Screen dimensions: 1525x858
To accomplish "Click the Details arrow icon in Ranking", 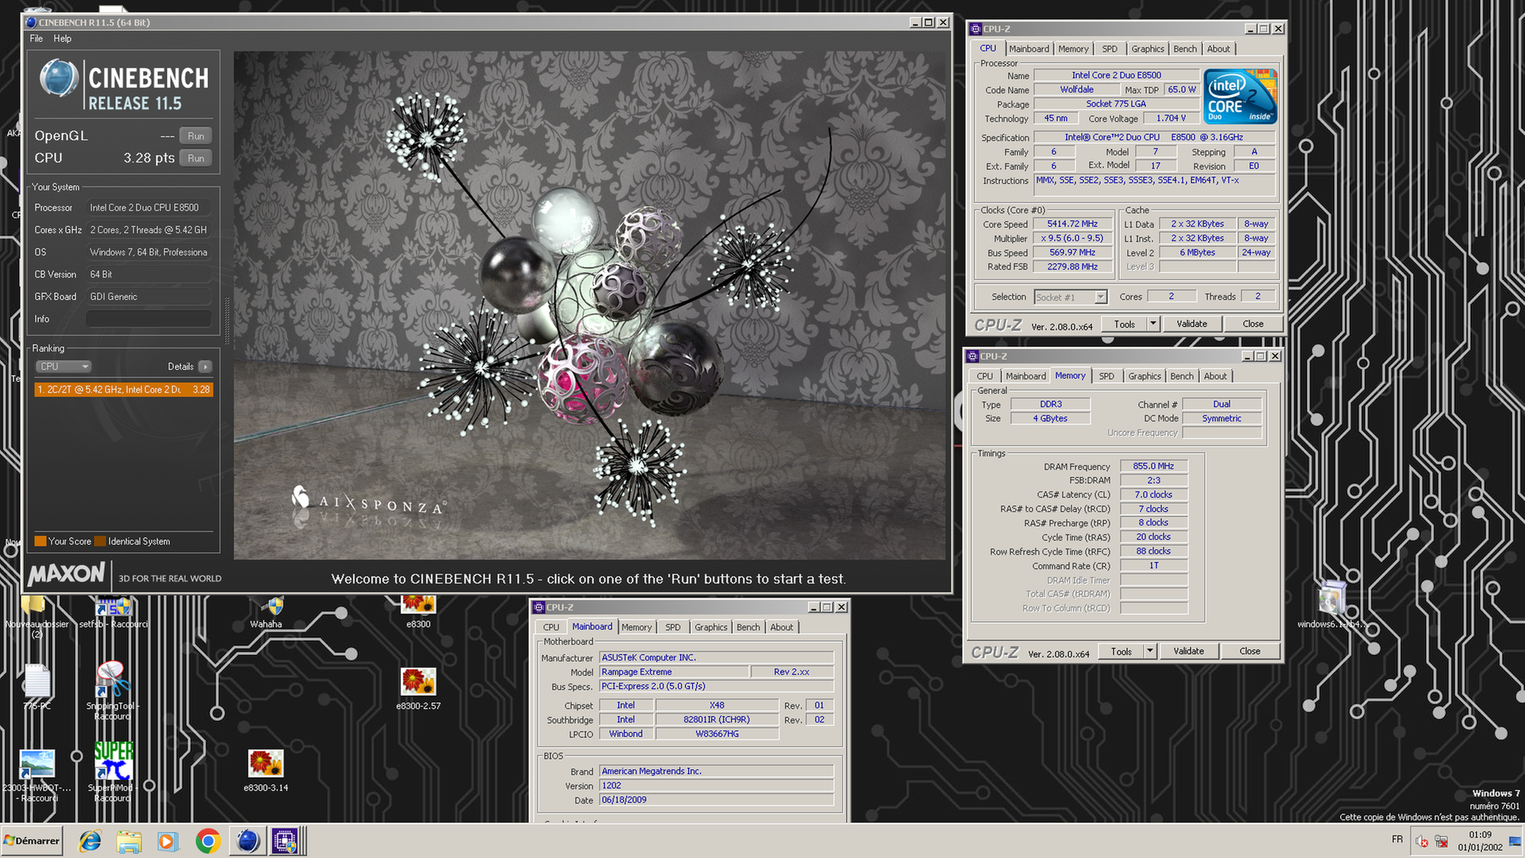I will tap(205, 366).
